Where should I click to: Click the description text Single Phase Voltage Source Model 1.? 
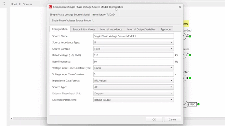point(73,20)
